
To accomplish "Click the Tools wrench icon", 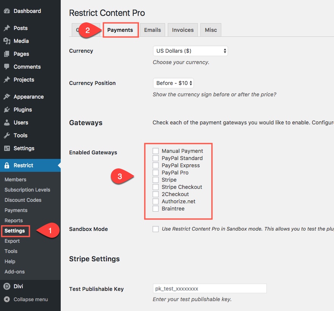I will coord(7,135).
